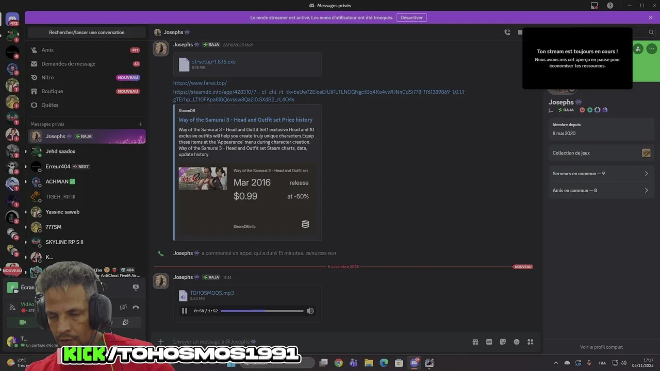660x371 pixels.
Task: Open the emoji picker
Action: click(x=517, y=342)
